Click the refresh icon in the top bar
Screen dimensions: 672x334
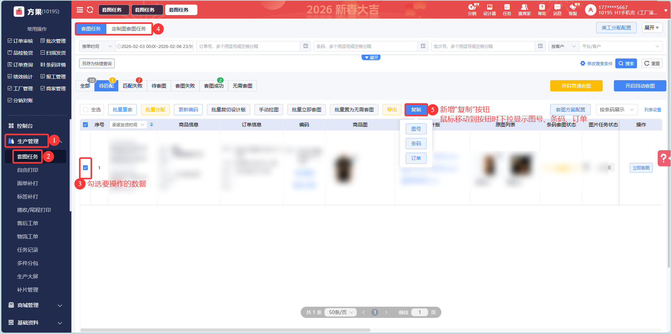tap(90, 10)
